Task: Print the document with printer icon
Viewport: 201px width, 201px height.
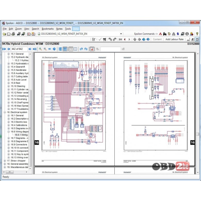Action: pyautogui.click(x=13, y=34)
